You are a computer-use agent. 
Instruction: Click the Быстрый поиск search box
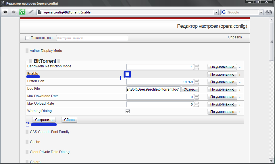coord(92,38)
